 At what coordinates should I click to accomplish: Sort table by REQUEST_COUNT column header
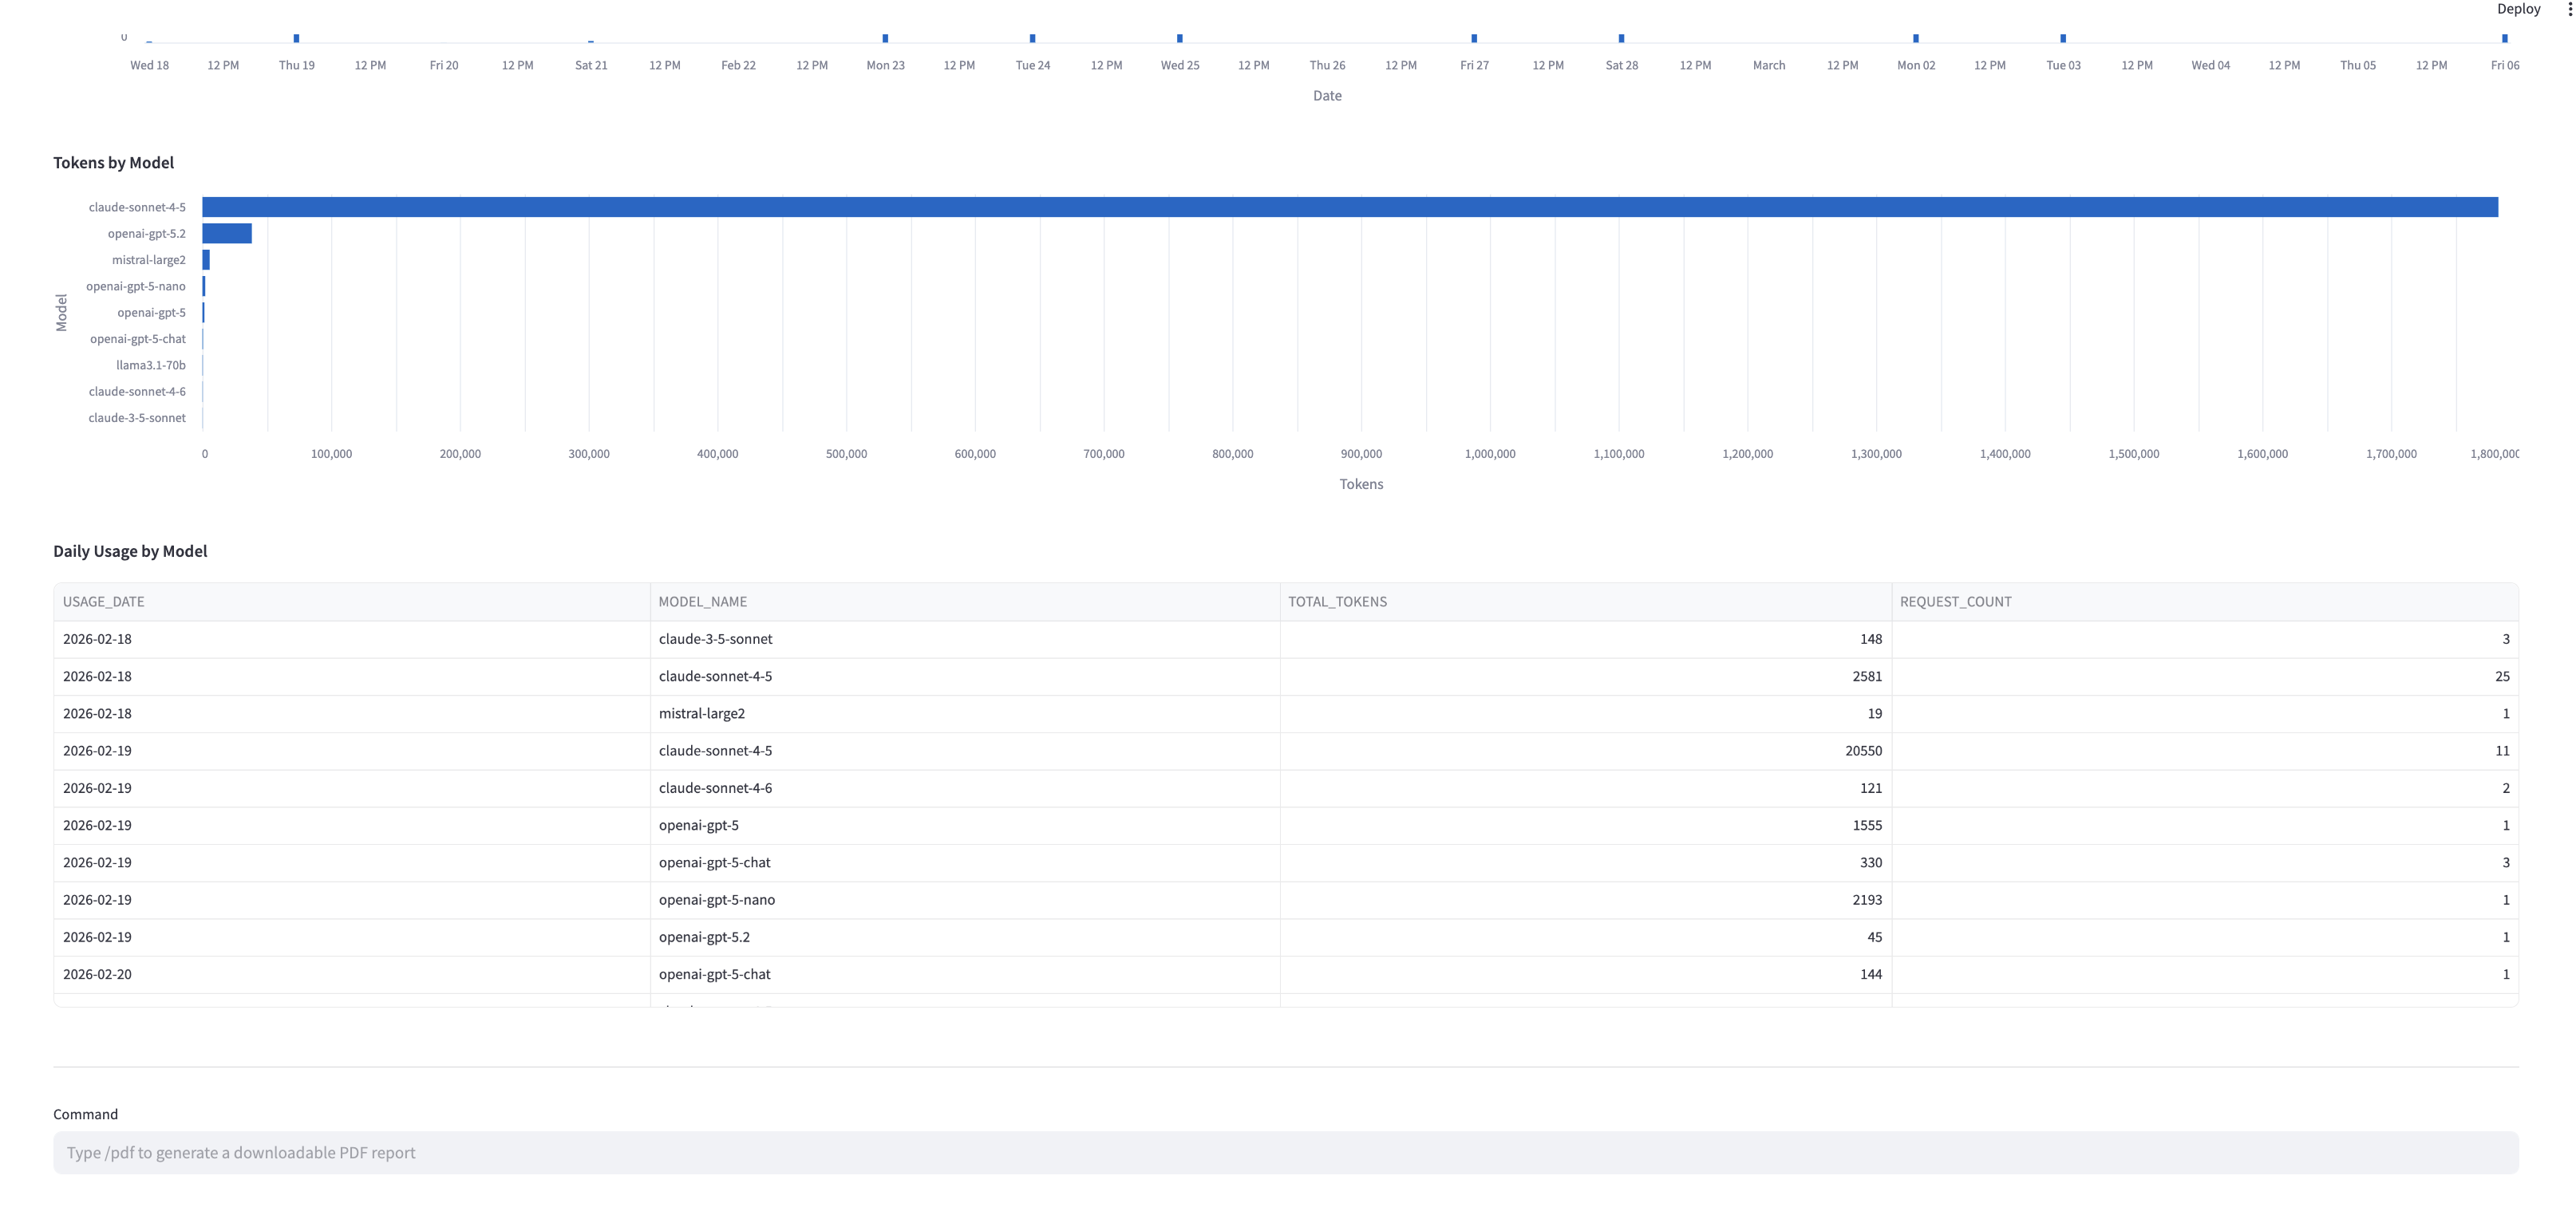(1955, 601)
